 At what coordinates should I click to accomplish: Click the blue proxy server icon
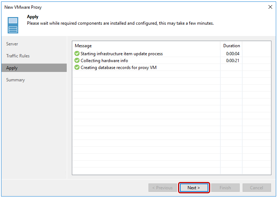13,25
